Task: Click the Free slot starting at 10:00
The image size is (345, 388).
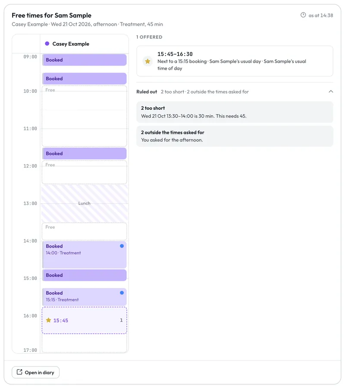Action: coord(84,116)
